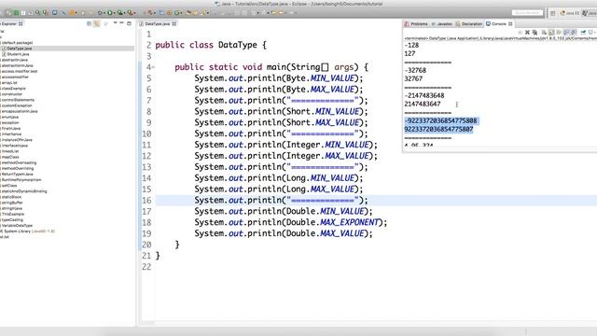Click the Open Type icon in toolbar

pos(188,12)
